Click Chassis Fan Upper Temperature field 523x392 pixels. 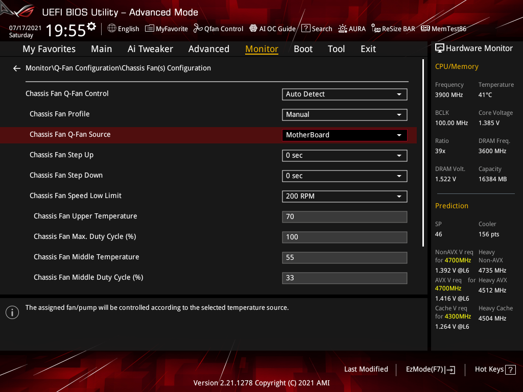click(345, 216)
